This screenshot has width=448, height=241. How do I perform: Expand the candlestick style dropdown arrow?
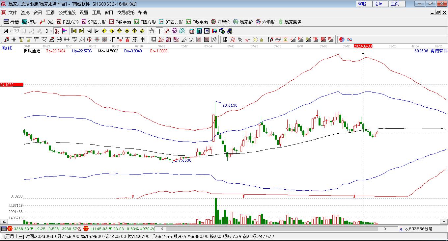(51, 31)
